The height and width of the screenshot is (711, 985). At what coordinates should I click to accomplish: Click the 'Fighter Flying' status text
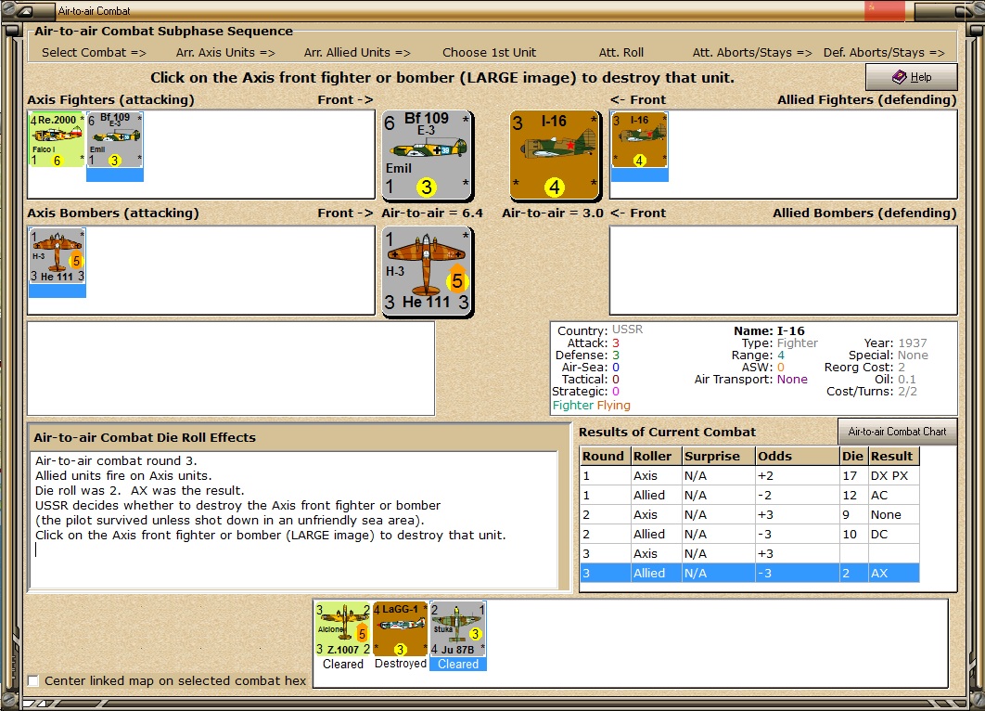tap(591, 406)
